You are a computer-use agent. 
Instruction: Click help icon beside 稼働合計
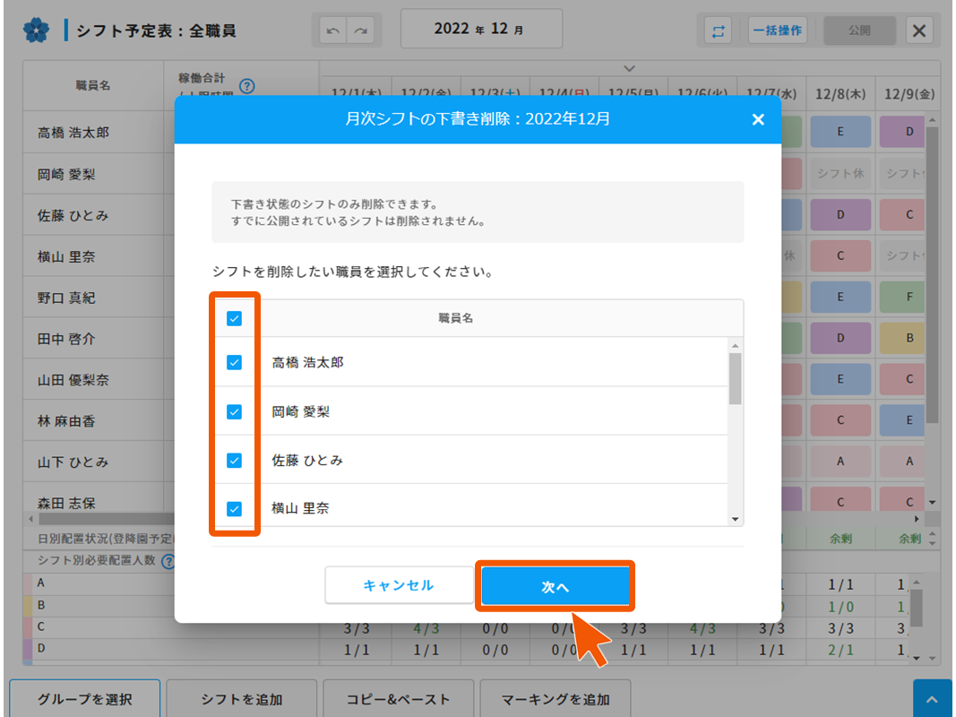click(x=247, y=87)
